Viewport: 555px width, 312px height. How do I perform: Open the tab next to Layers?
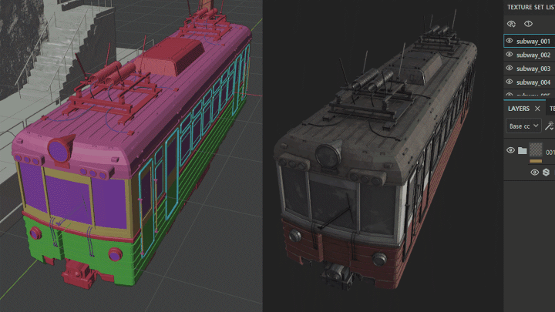tap(551, 109)
